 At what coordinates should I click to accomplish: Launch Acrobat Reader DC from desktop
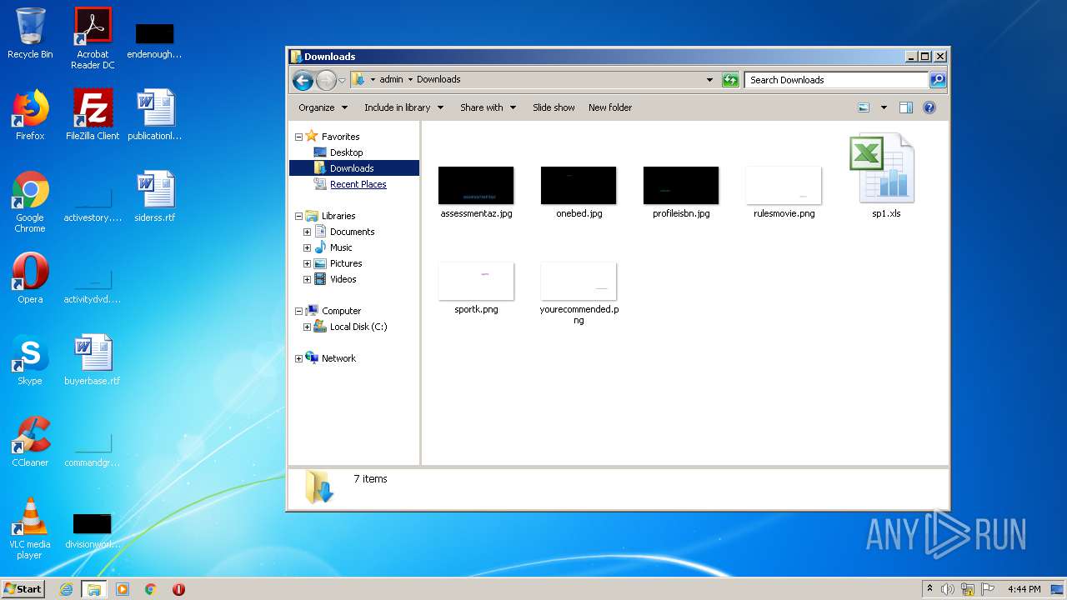[93, 38]
